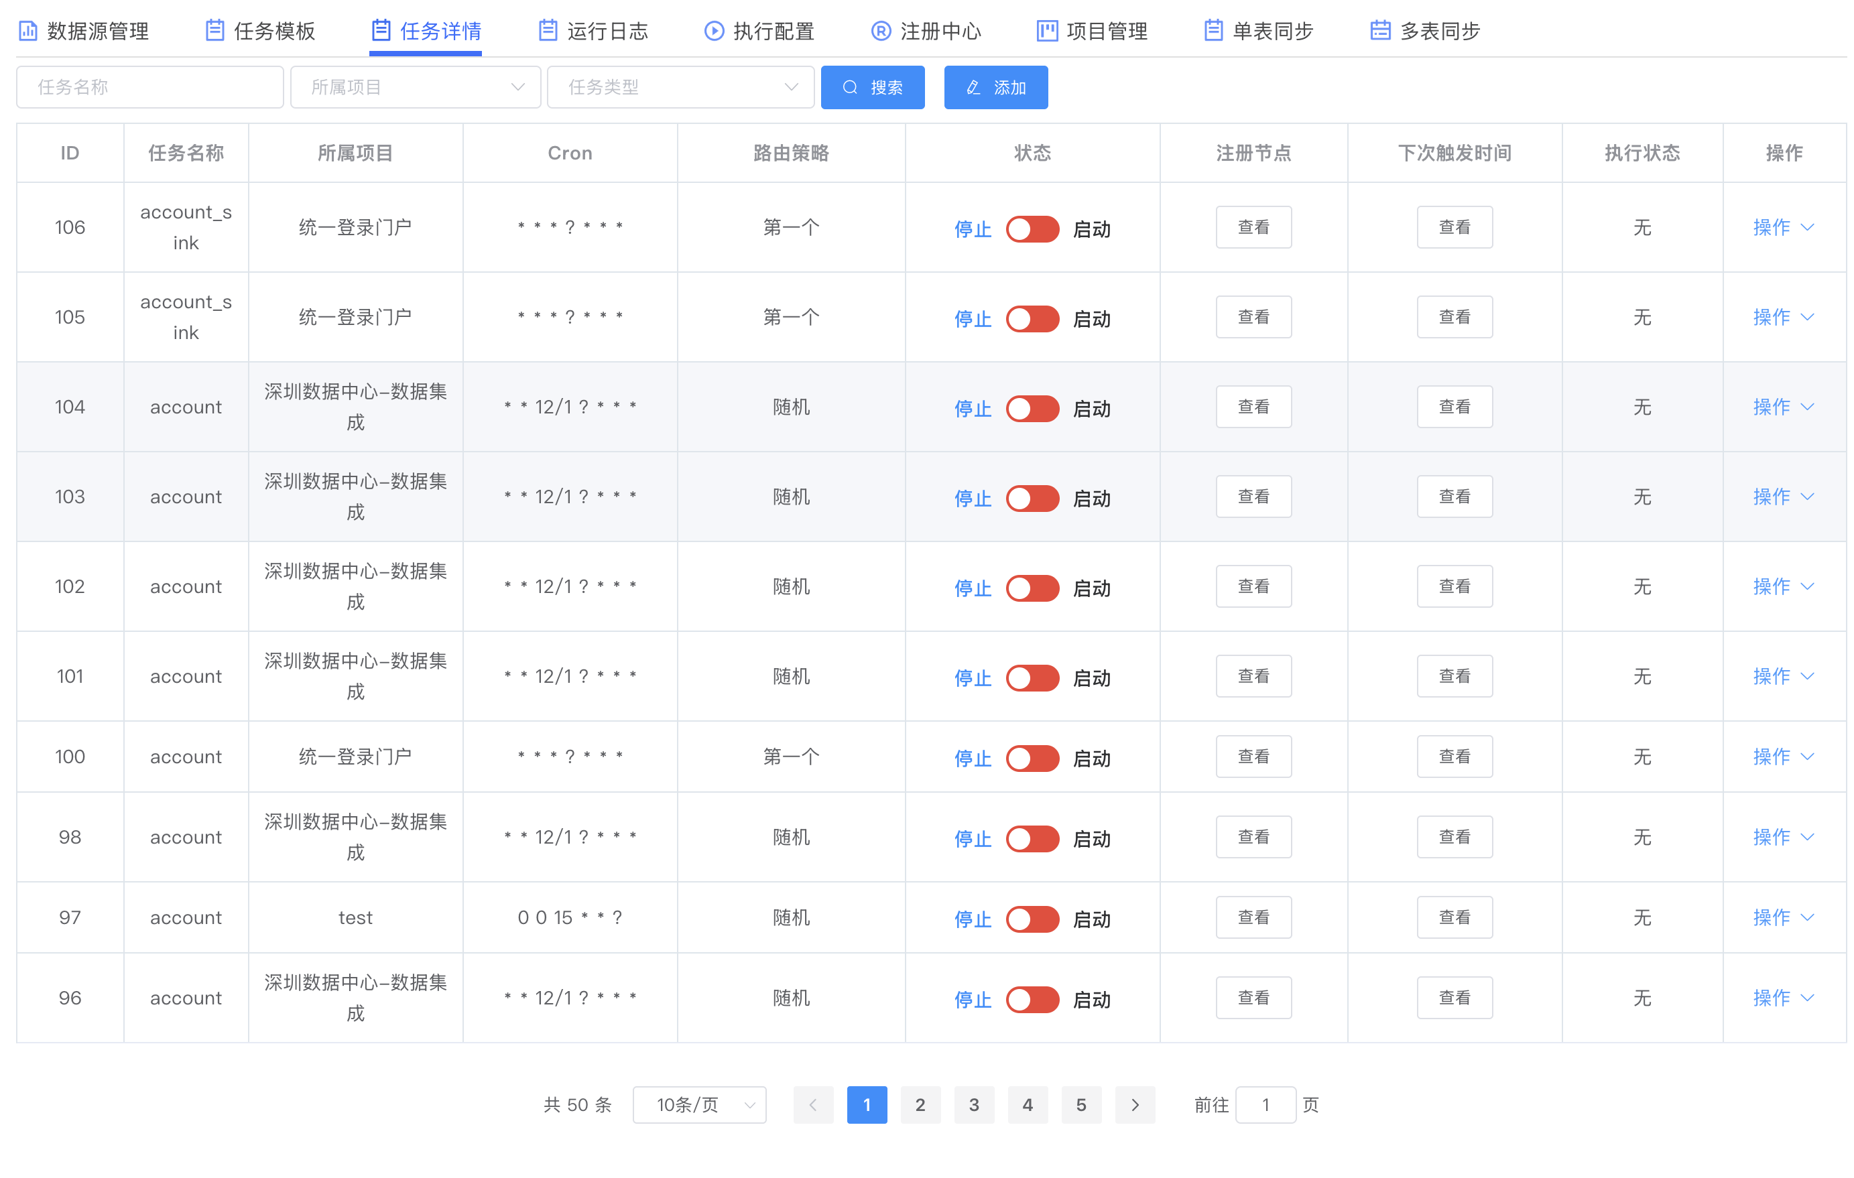Toggle status switch for task 106
Image resolution: width=1854 pixels, height=1178 pixels.
pyautogui.click(x=1032, y=228)
